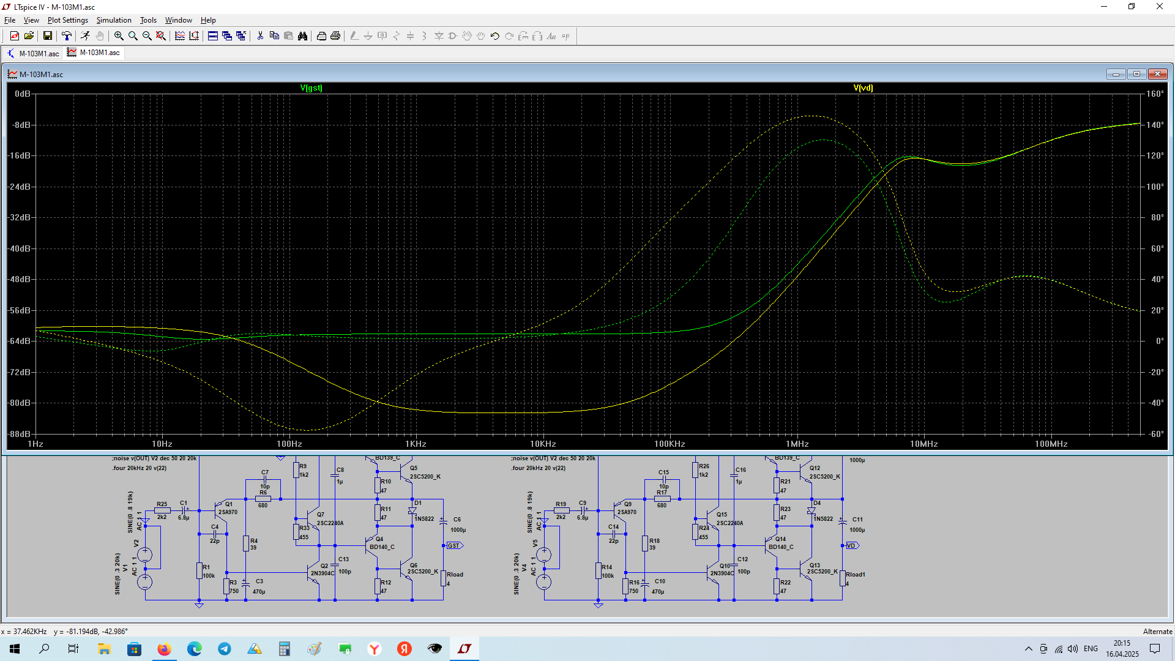Screen dimensions: 1175x661
Task: Click the Zoom in magnifier icon
Action: (x=119, y=36)
